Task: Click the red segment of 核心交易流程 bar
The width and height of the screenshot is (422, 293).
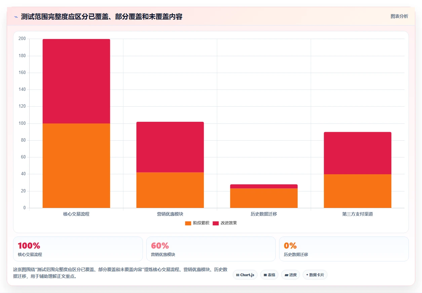Action: point(76,81)
